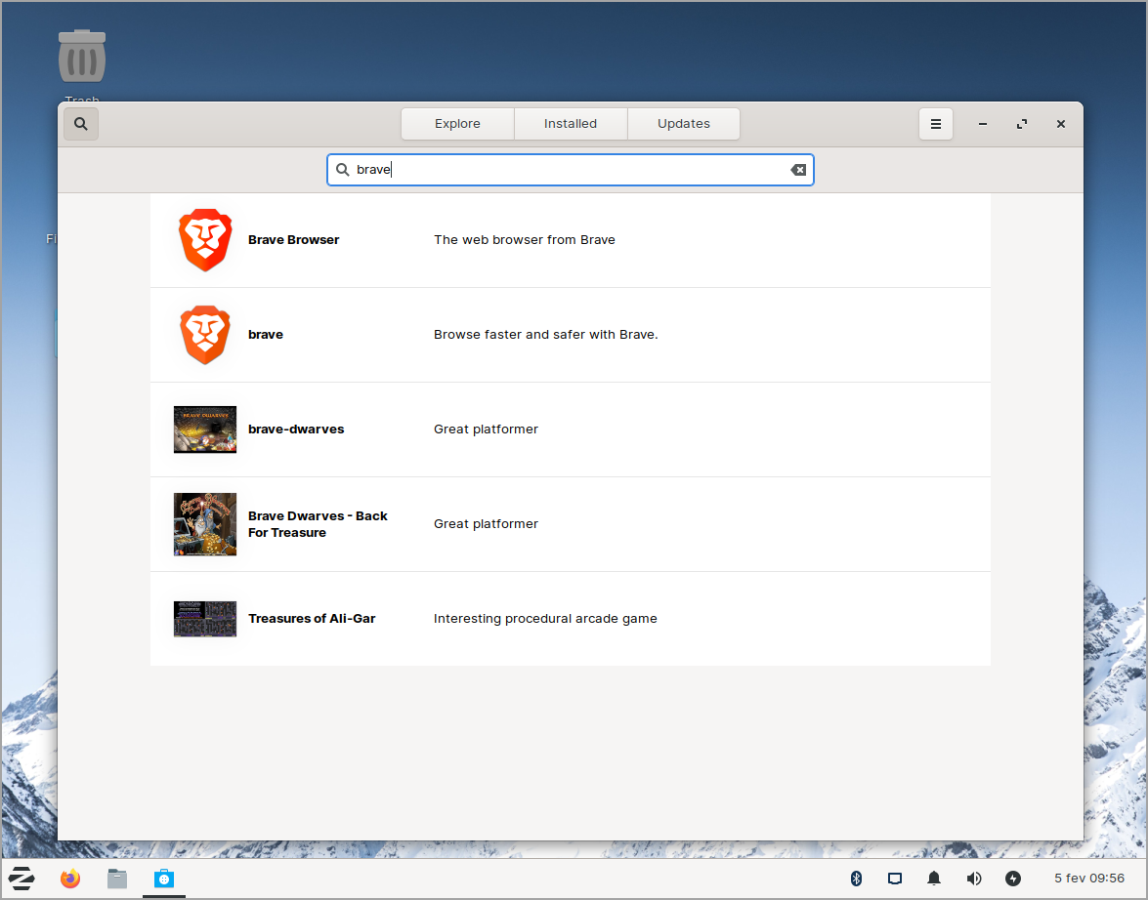This screenshot has width=1148, height=900.
Task: Toggle the search button in the header bar
Action: pos(80,124)
